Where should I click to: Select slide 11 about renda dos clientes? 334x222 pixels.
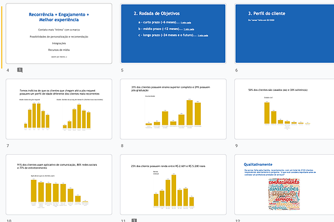pyautogui.click(x=173, y=185)
